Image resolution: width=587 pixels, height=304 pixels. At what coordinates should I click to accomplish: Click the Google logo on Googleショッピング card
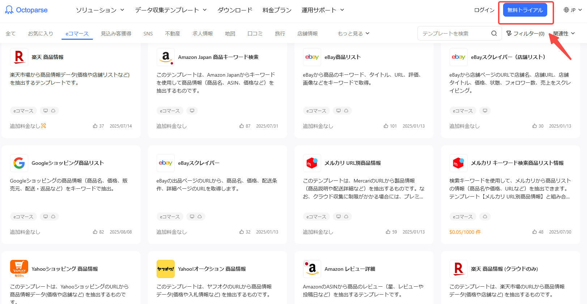tap(19, 163)
